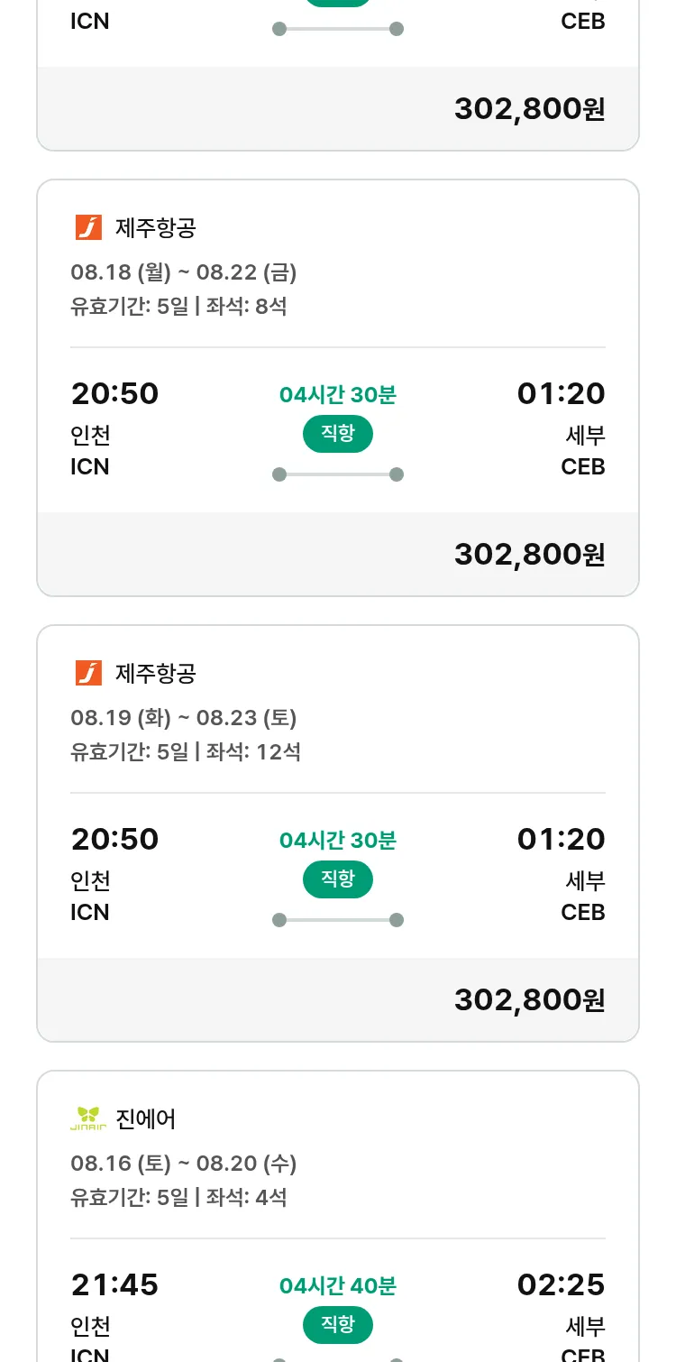Tap the 직항 badge on the Jin Air flight

click(338, 1325)
